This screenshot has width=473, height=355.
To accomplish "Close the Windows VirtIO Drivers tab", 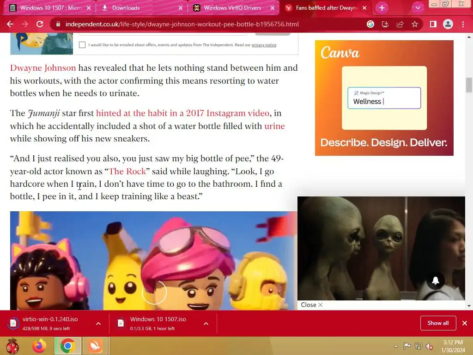I will [273, 8].
